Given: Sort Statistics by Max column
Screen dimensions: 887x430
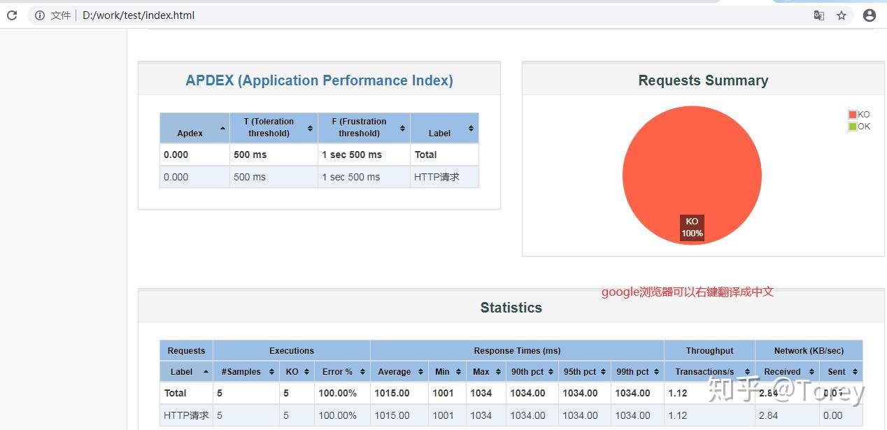Looking at the screenshot, I should click(485, 371).
